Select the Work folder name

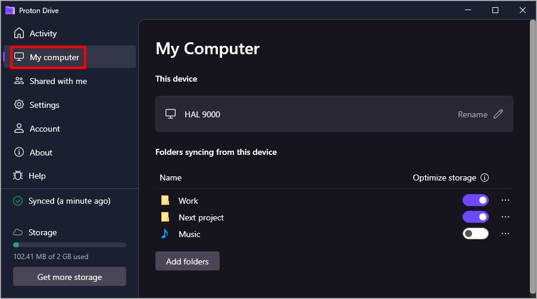point(188,201)
